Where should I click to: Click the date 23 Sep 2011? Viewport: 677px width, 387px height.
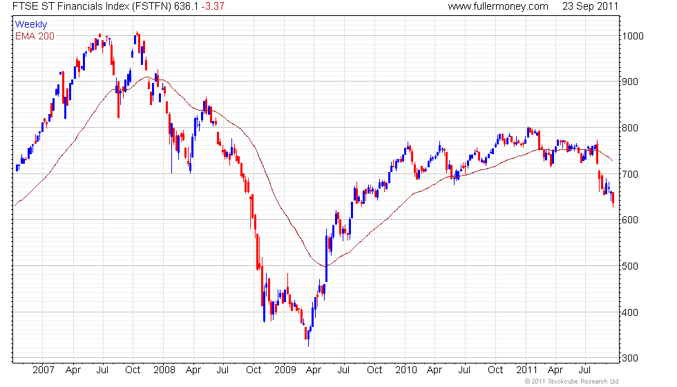click(x=590, y=6)
